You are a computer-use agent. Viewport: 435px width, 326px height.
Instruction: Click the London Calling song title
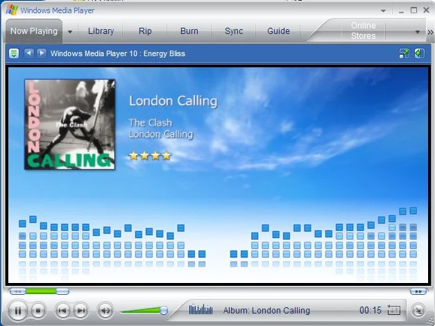[x=173, y=101]
